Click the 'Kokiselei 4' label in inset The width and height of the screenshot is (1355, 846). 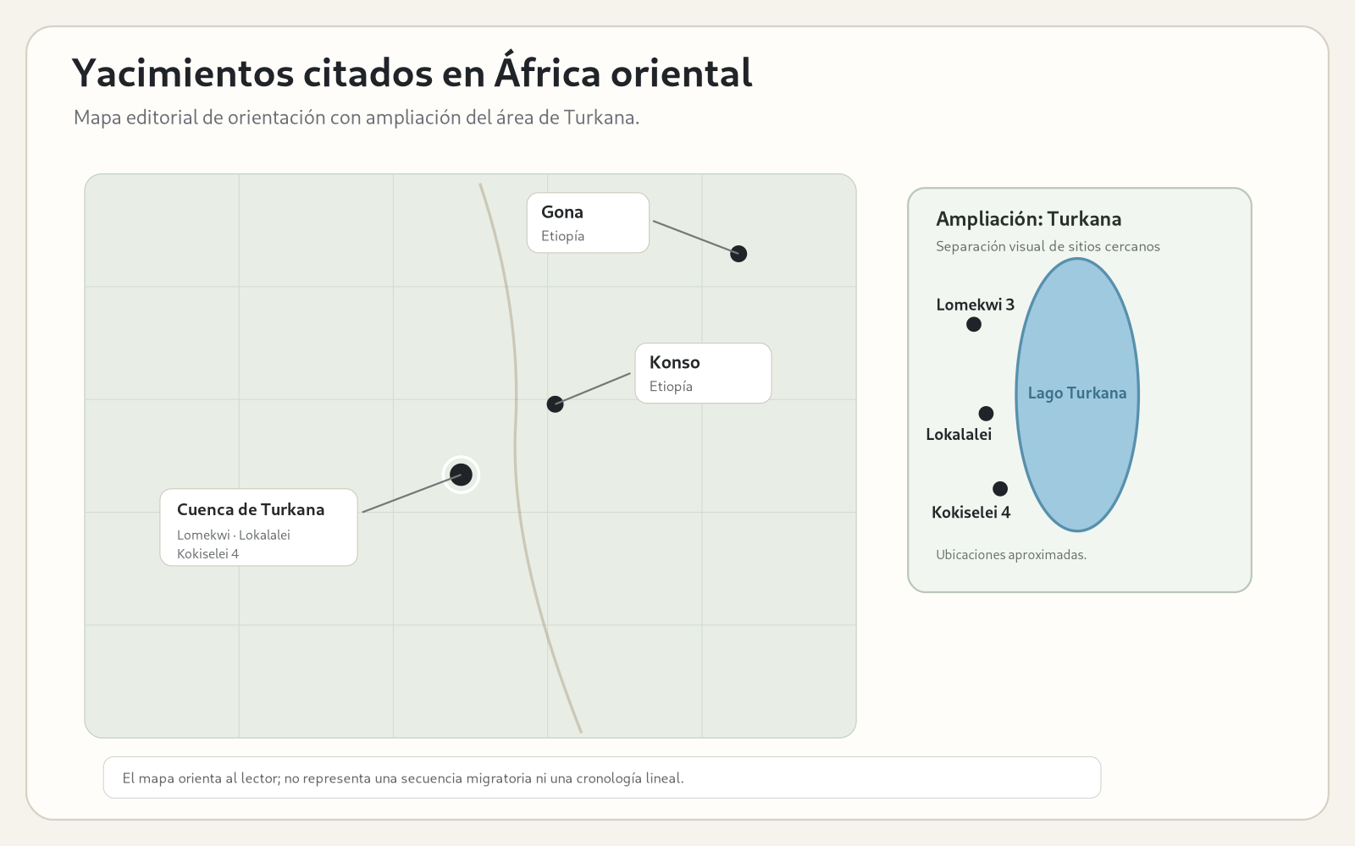click(x=971, y=512)
